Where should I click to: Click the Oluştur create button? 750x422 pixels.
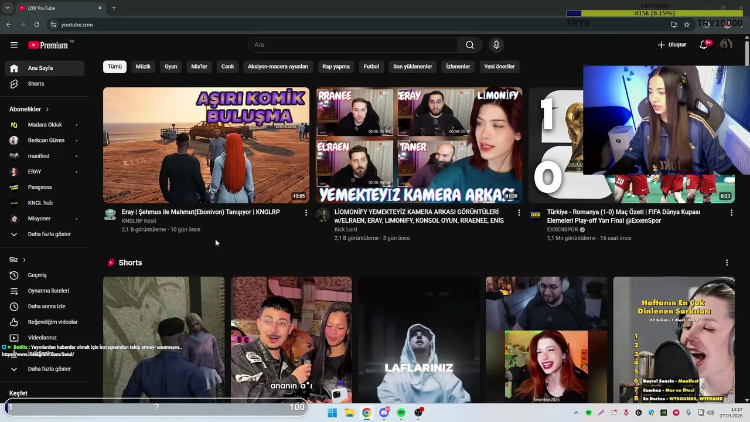click(x=671, y=45)
